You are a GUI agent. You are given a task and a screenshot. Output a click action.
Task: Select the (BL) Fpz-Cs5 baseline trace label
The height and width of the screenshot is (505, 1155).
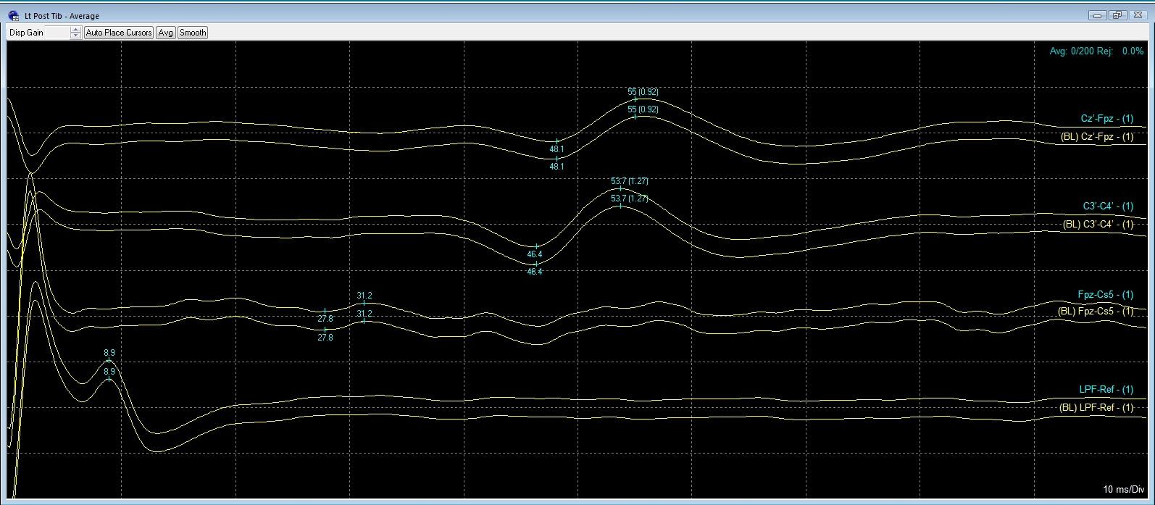(x=1096, y=312)
